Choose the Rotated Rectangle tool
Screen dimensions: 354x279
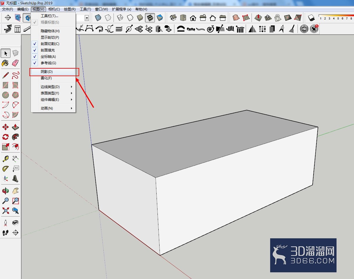(15, 85)
